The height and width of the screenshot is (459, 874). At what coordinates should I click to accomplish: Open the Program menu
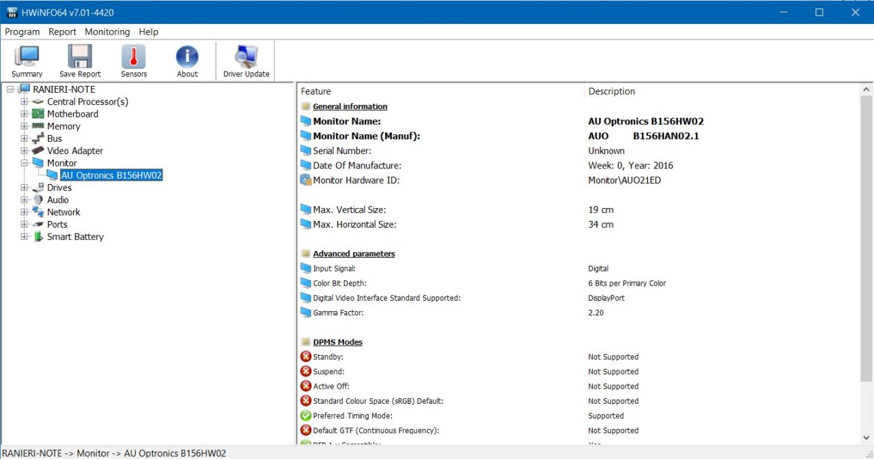click(x=23, y=31)
